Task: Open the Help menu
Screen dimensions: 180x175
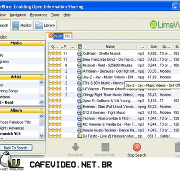Action: [67, 15]
